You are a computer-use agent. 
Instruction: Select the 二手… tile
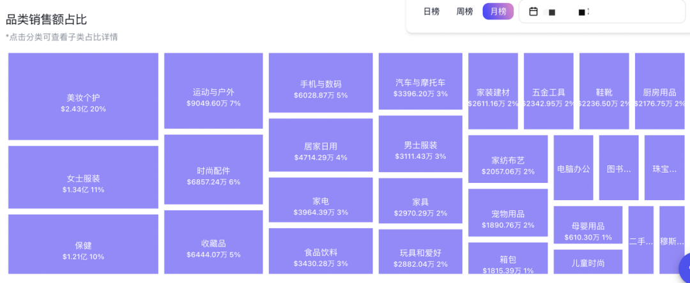click(x=641, y=240)
